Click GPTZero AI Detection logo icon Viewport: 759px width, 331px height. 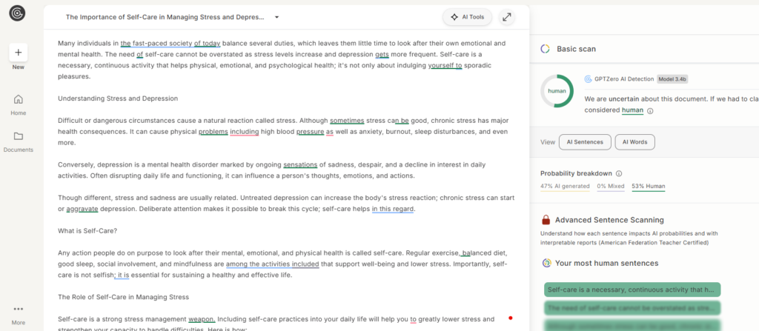coord(588,79)
